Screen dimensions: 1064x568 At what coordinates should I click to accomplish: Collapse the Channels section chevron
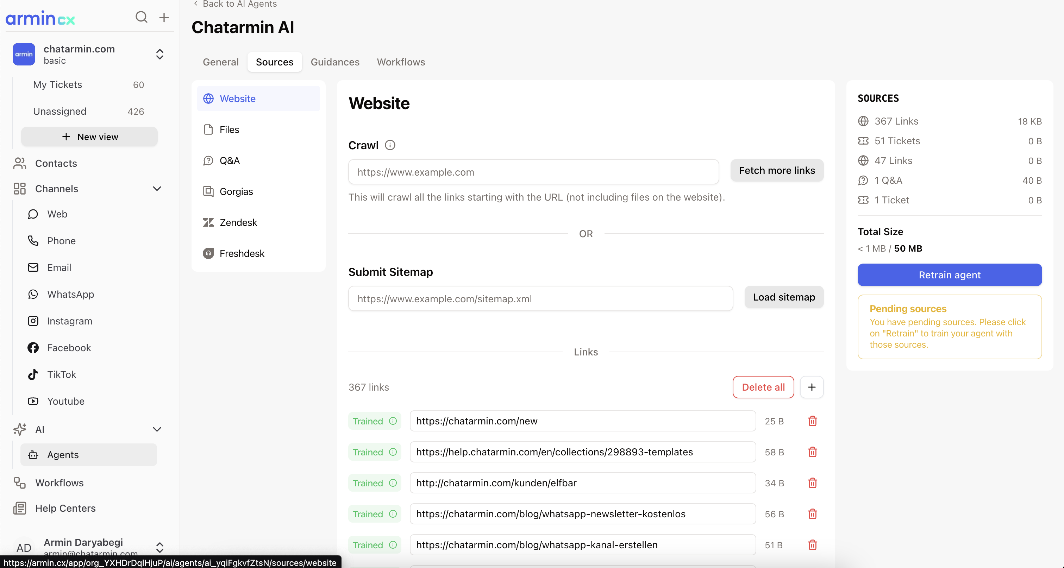click(x=157, y=189)
